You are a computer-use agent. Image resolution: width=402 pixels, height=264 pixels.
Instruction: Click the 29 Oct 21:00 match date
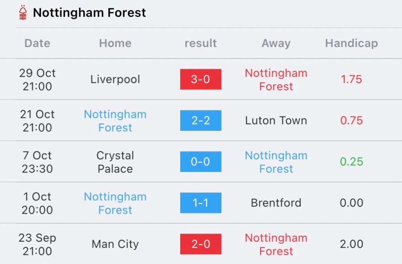[x=37, y=80]
